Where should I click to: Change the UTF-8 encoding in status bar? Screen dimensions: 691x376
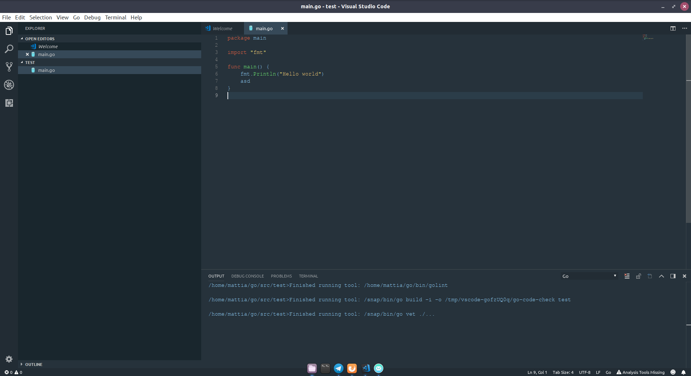585,372
